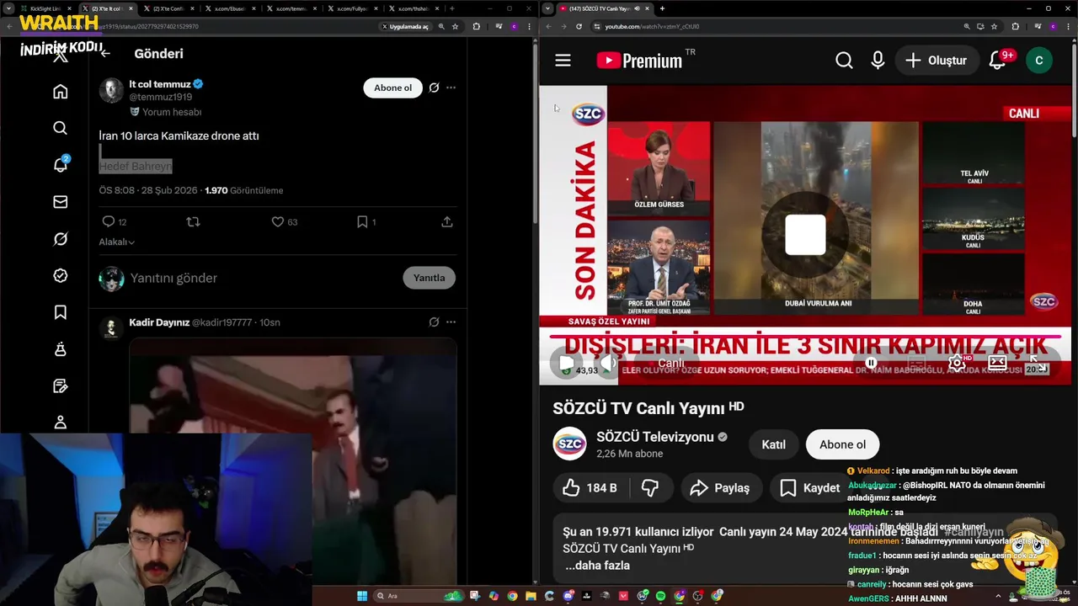Open the Grok icon in X sidebar
Image resolution: width=1078 pixels, height=606 pixels.
click(60, 238)
